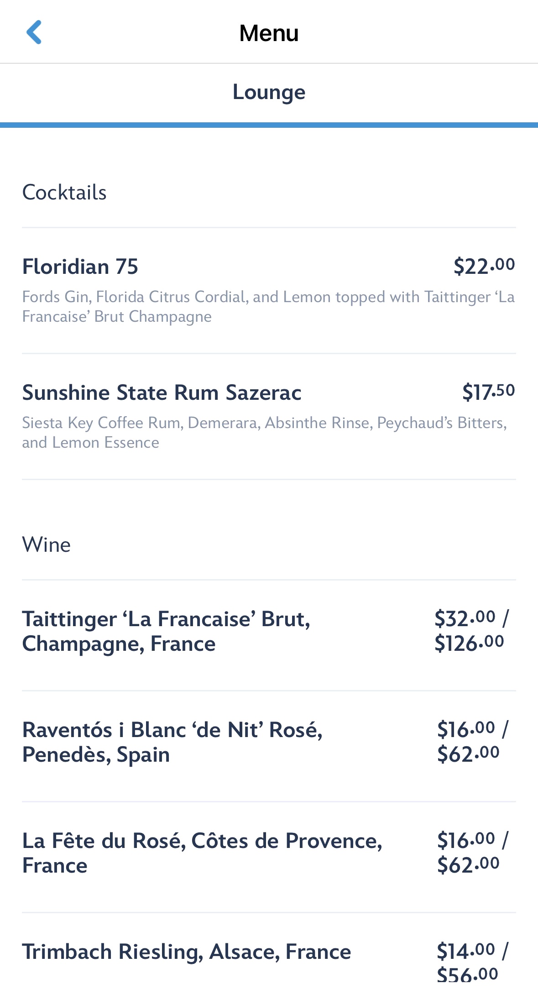The height and width of the screenshot is (994, 538).
Task: Tap the Wine section heading
Action: point(47,545)
